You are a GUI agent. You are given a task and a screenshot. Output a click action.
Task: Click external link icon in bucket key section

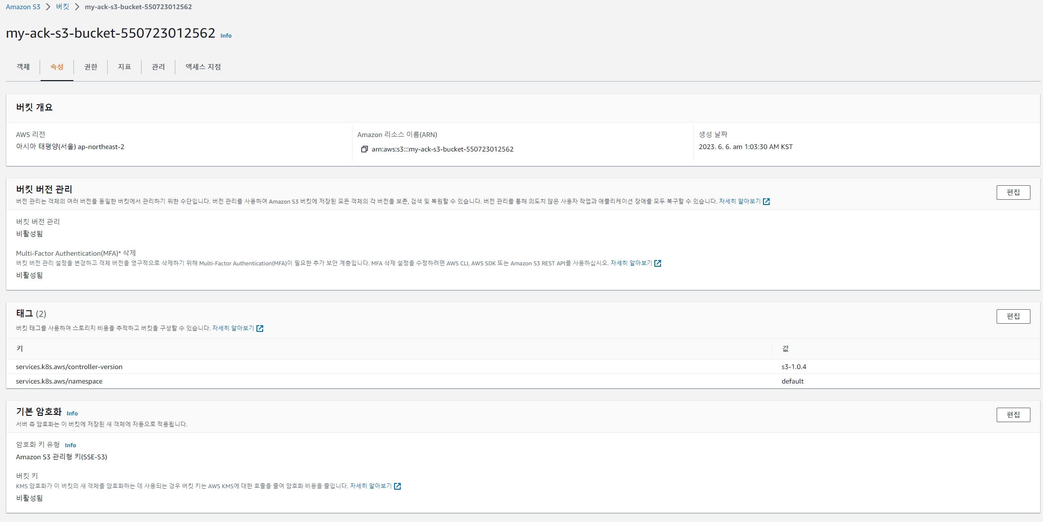click(x=397, y=486)
